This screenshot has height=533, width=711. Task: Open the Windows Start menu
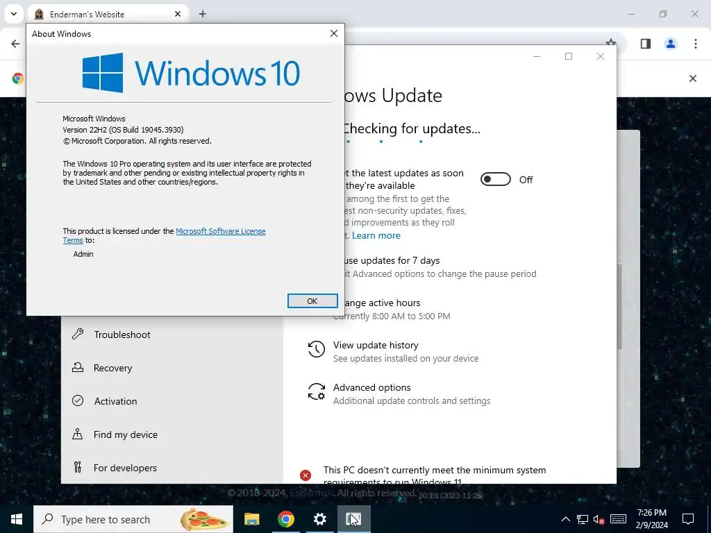17,519
